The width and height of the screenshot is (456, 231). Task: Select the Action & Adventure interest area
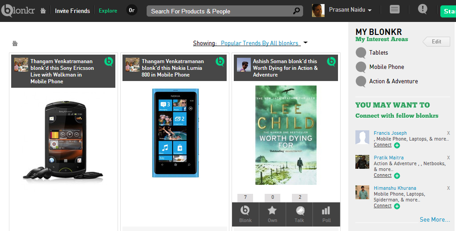pyautogui.click(x=393, y=81)
